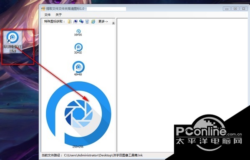The image size is (250, 160).
Task: Maximize the icon extractor window
Action: [235, 9]
